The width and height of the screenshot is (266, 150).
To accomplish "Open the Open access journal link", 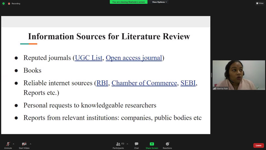I will 134,58.
